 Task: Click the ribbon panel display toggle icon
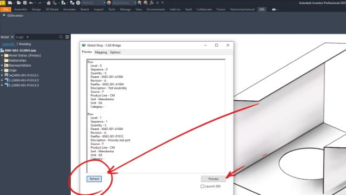[x=275, y=9]
